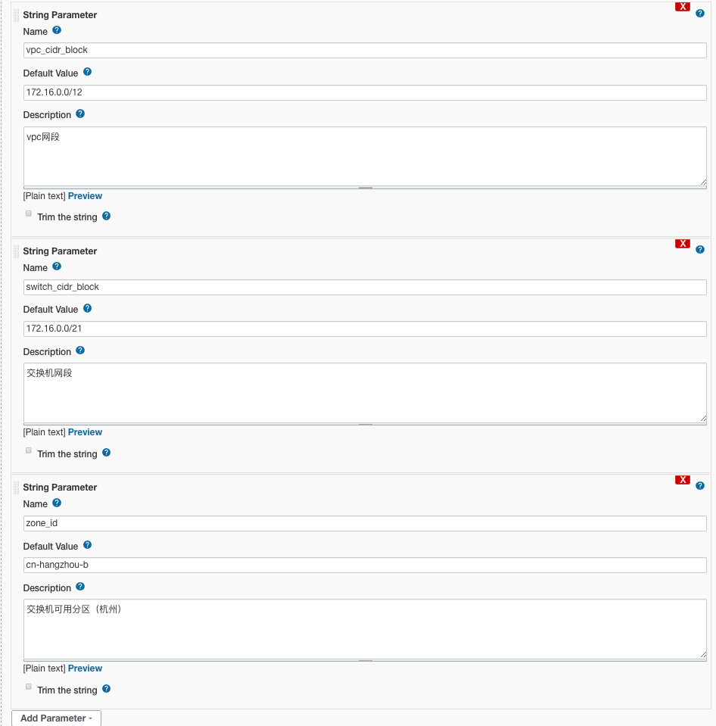Preview the 交换机网段 description text
Screen dimensions: 716x726
[85, 432]
